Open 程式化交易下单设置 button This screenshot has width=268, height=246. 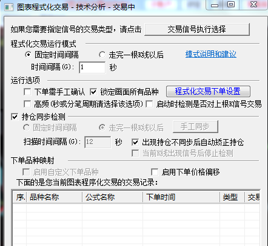(x=208, y=92)
